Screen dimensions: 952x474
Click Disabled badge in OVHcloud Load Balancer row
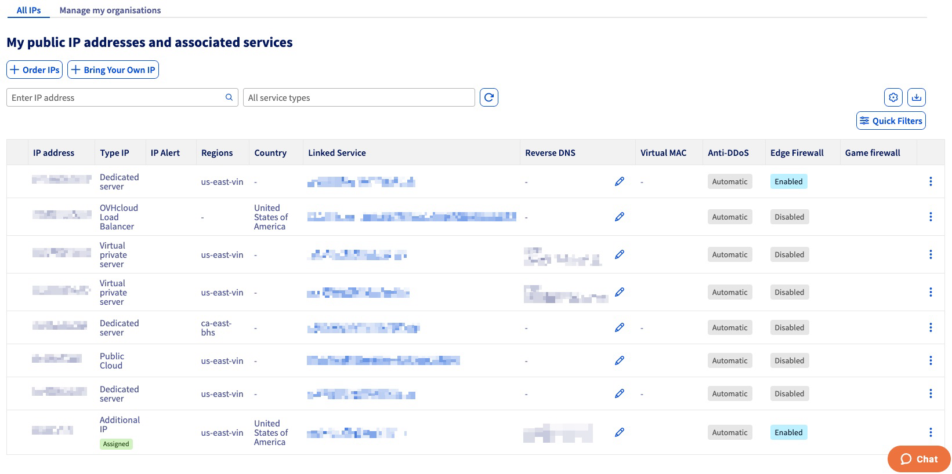click(790, 217)
